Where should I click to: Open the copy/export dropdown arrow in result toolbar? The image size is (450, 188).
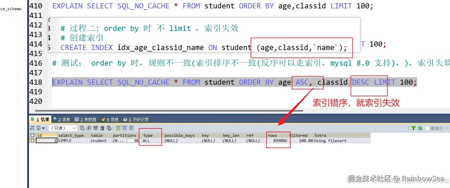click(x=43, y=128)
